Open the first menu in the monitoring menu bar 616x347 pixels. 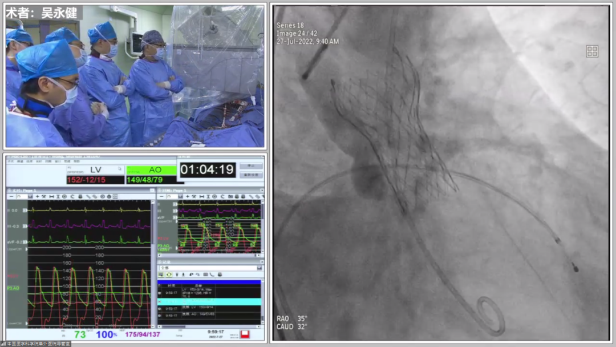[10, 162]
